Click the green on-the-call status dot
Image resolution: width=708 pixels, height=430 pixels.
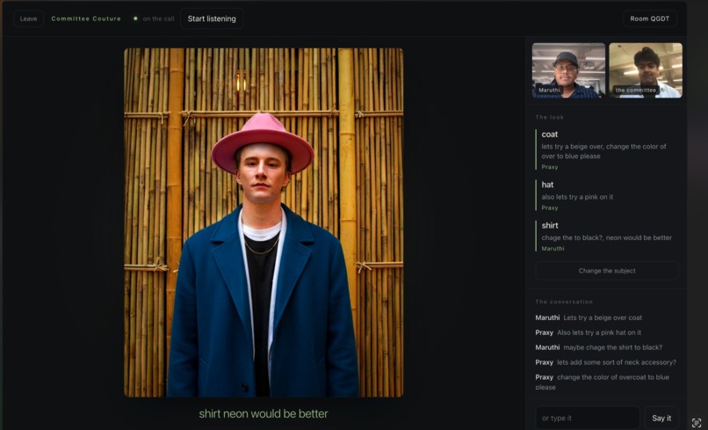(x=135, y=18)
